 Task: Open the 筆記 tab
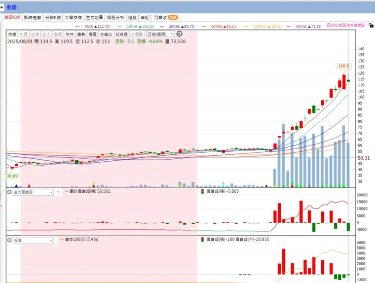145,17
